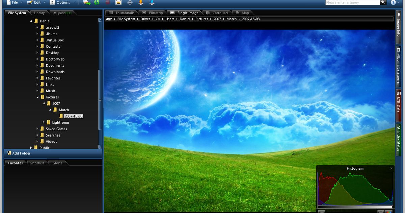Open help with the question mark icon
405x213 pixels.
[x=393, y=2]
